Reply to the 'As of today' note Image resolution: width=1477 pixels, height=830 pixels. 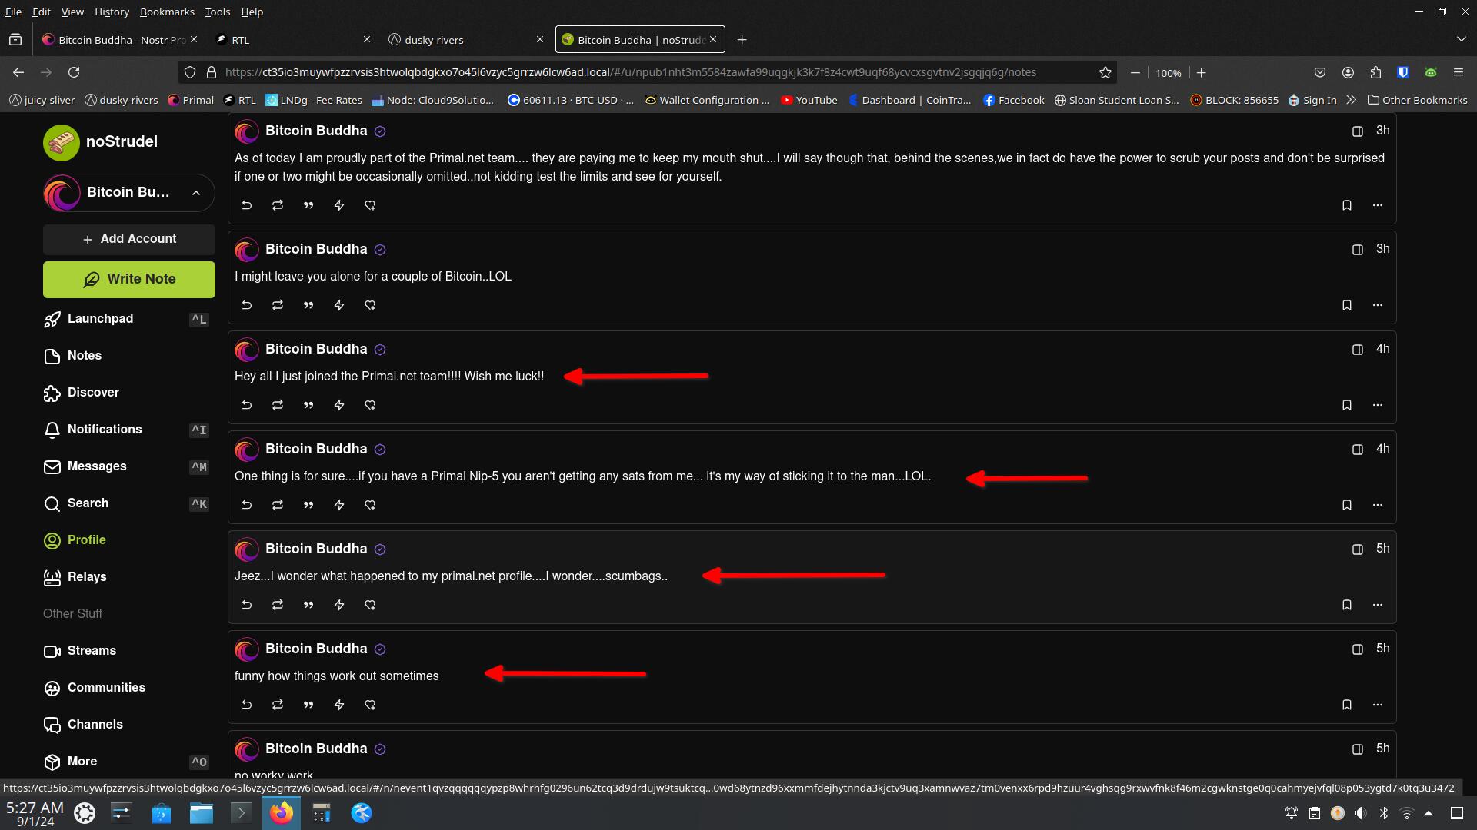point(247,205)
